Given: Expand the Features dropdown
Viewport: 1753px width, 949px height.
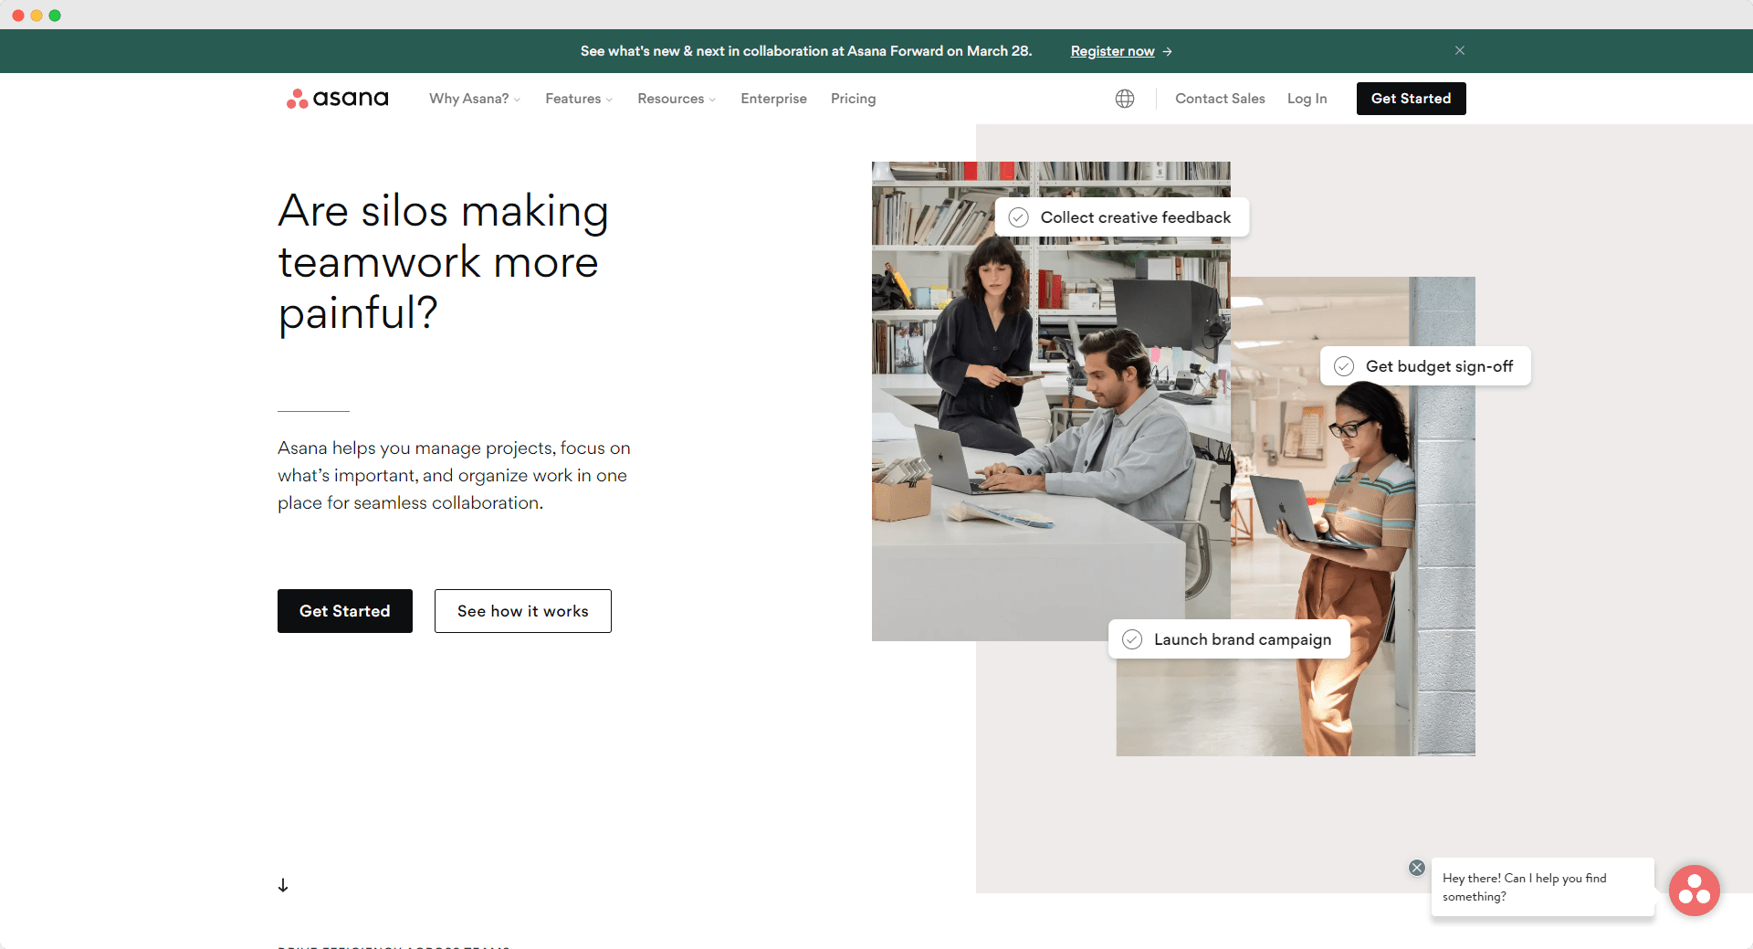Looking at the screenshot, I should tap(579, 99).
